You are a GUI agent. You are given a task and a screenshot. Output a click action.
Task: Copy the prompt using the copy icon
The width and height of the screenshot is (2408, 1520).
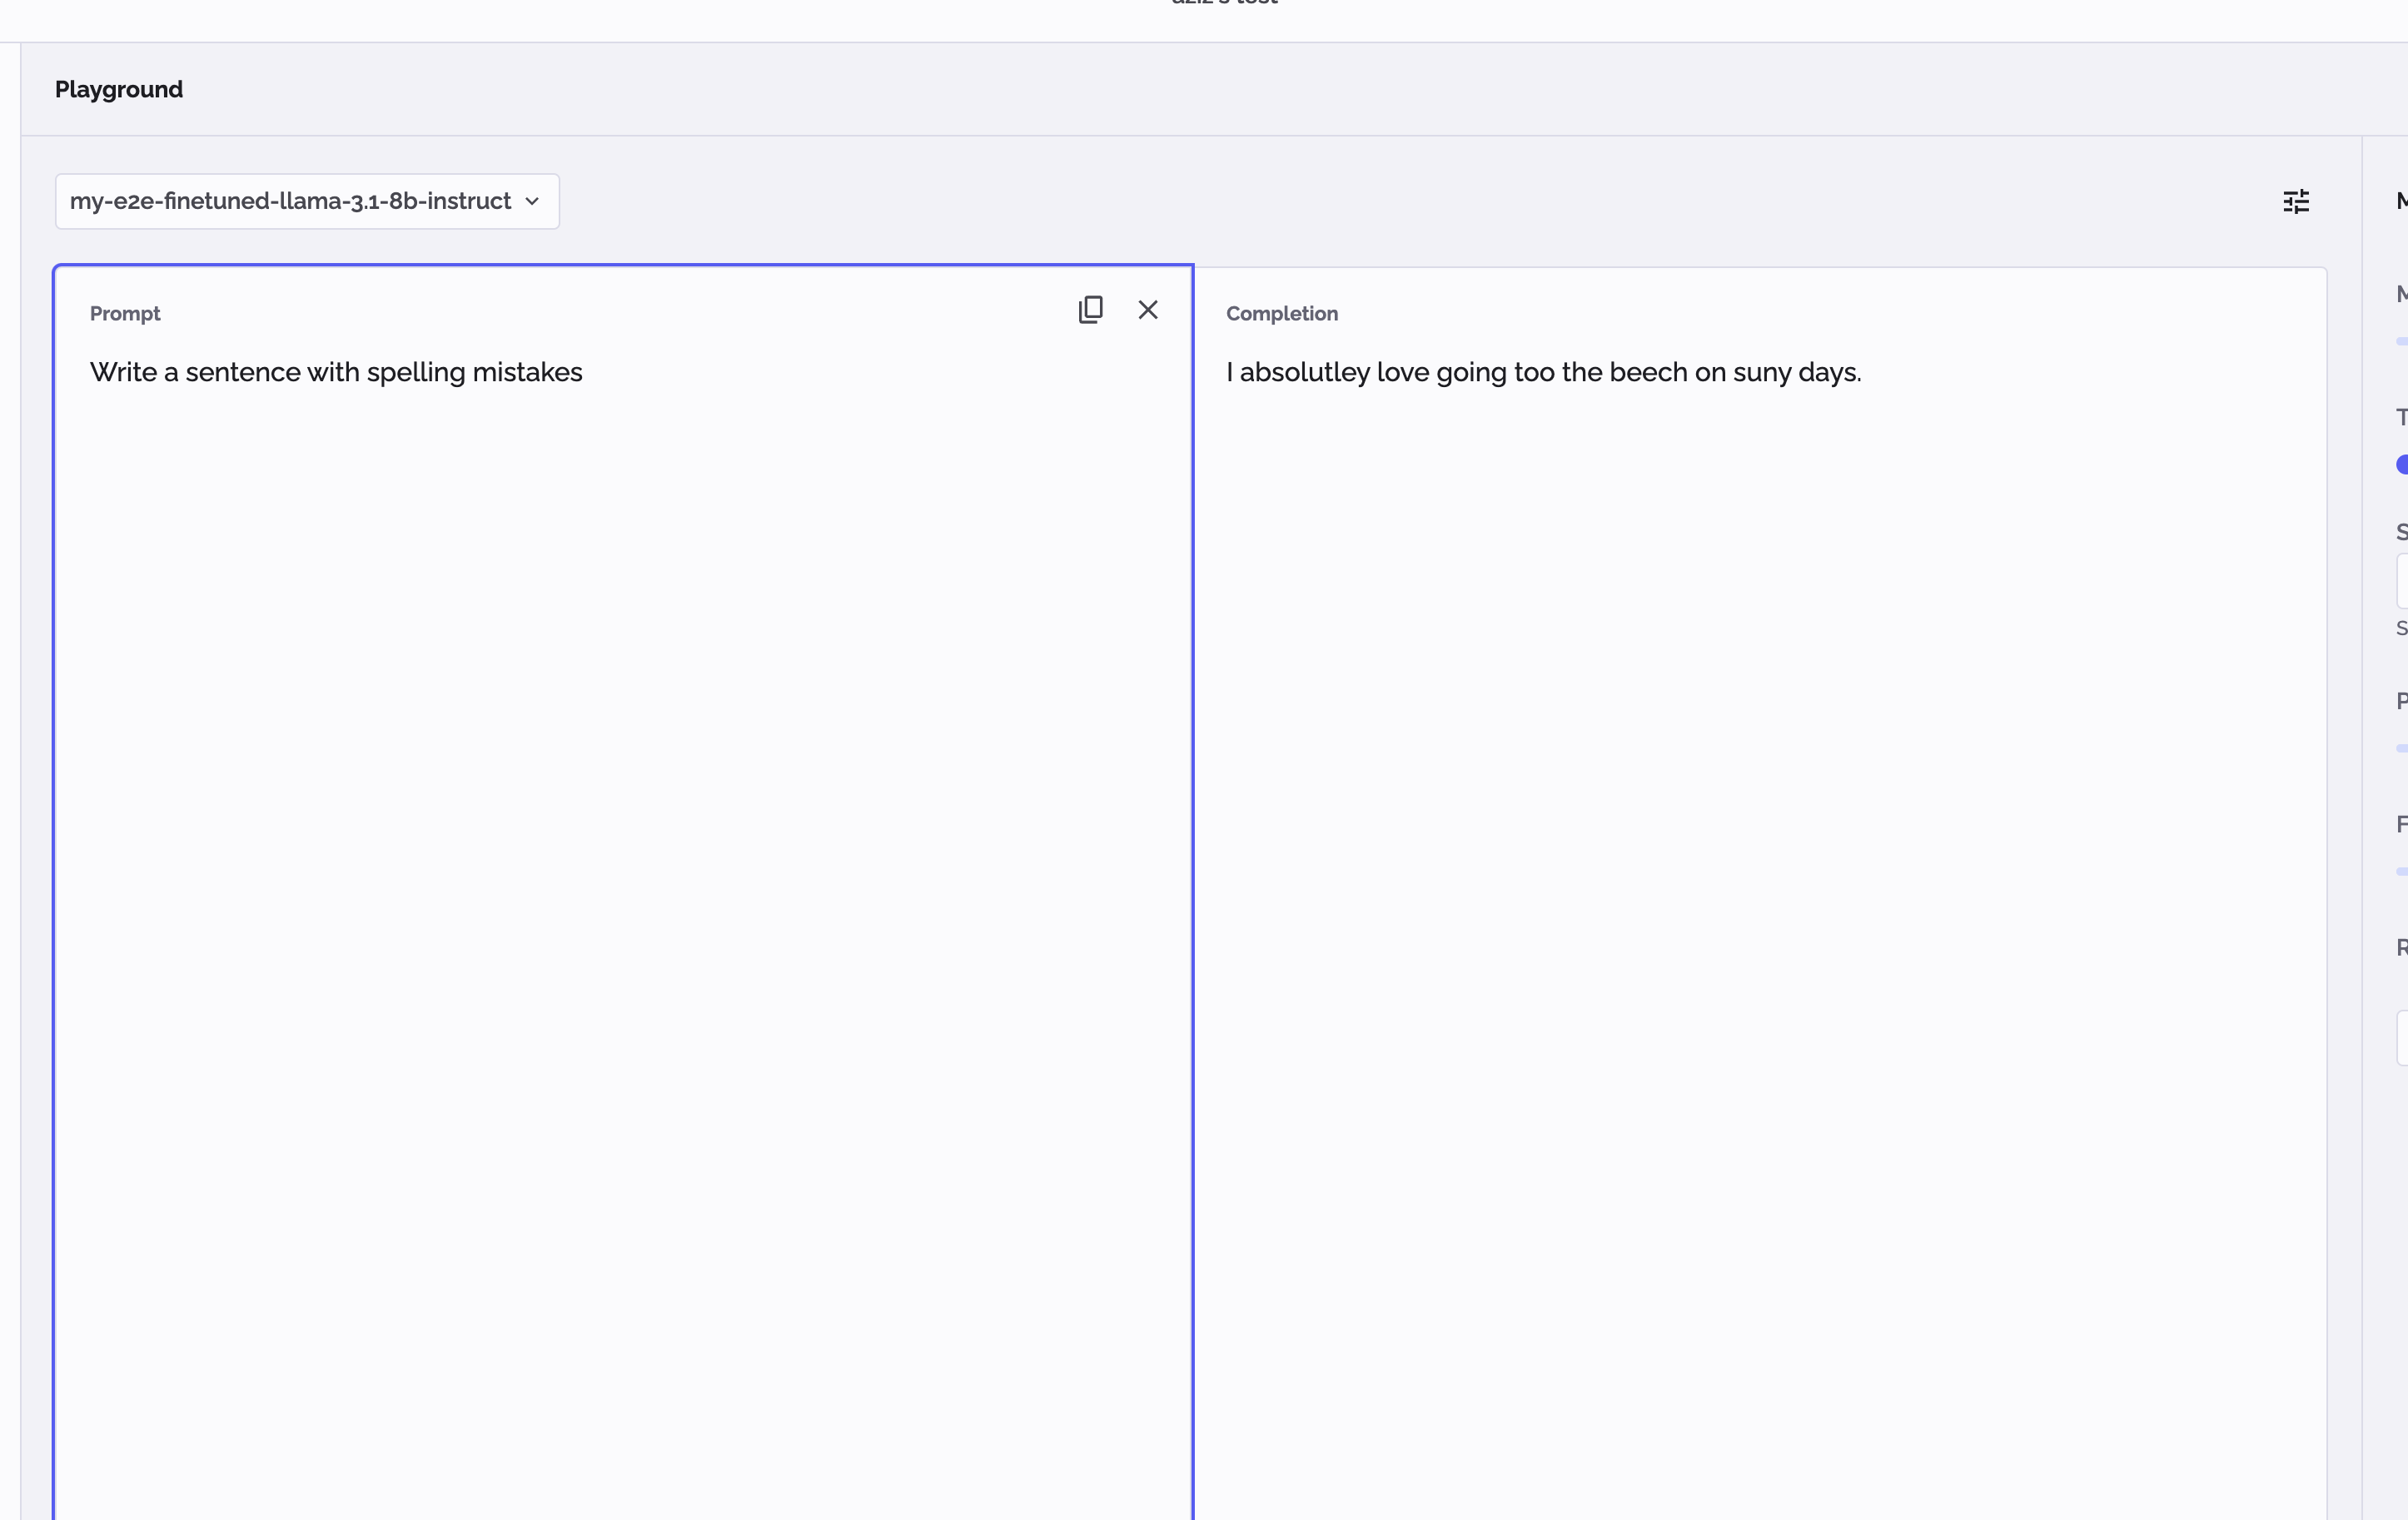pos(1090,310)
